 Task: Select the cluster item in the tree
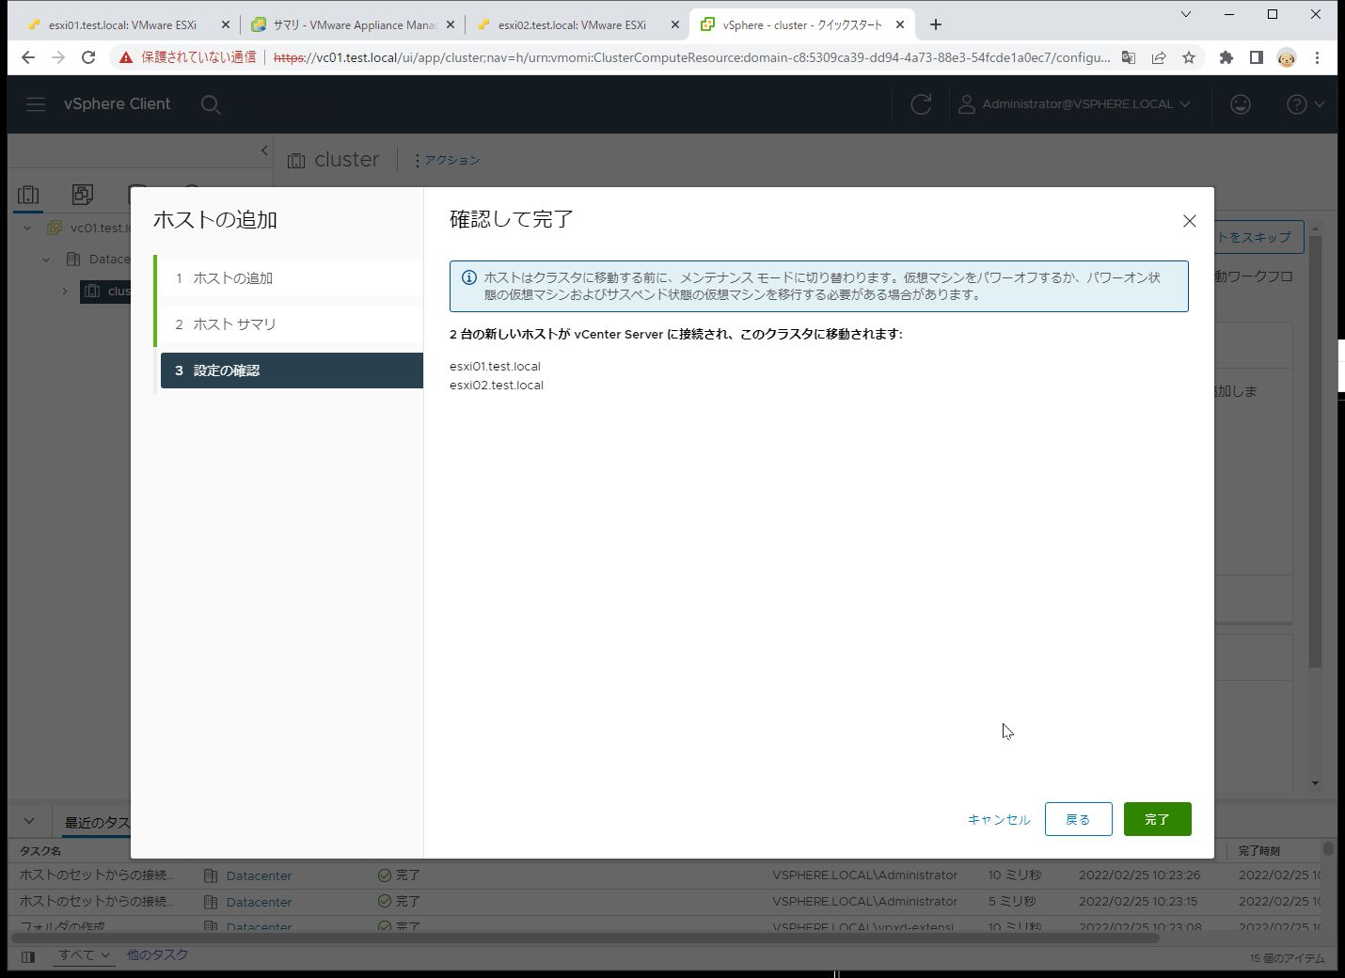106,292
